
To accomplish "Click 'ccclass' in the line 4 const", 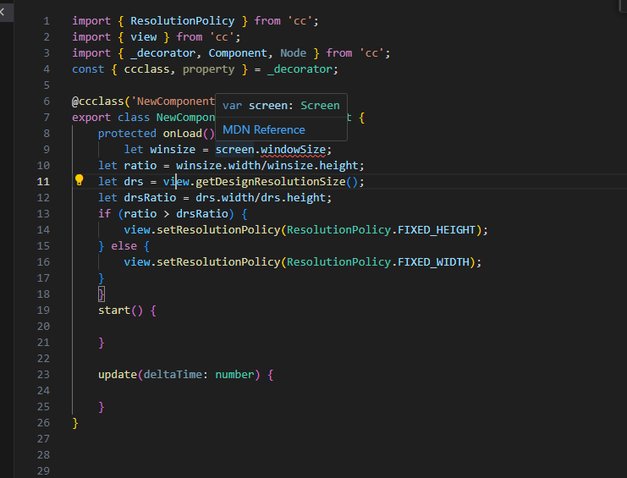I will 146,69.
